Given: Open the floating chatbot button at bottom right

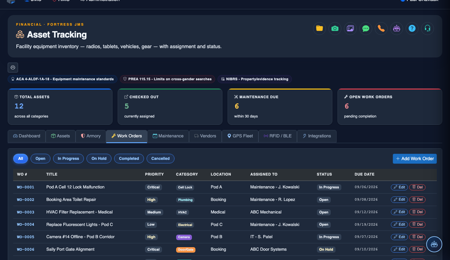Looking at the screenshot, I should pos(434,244).
